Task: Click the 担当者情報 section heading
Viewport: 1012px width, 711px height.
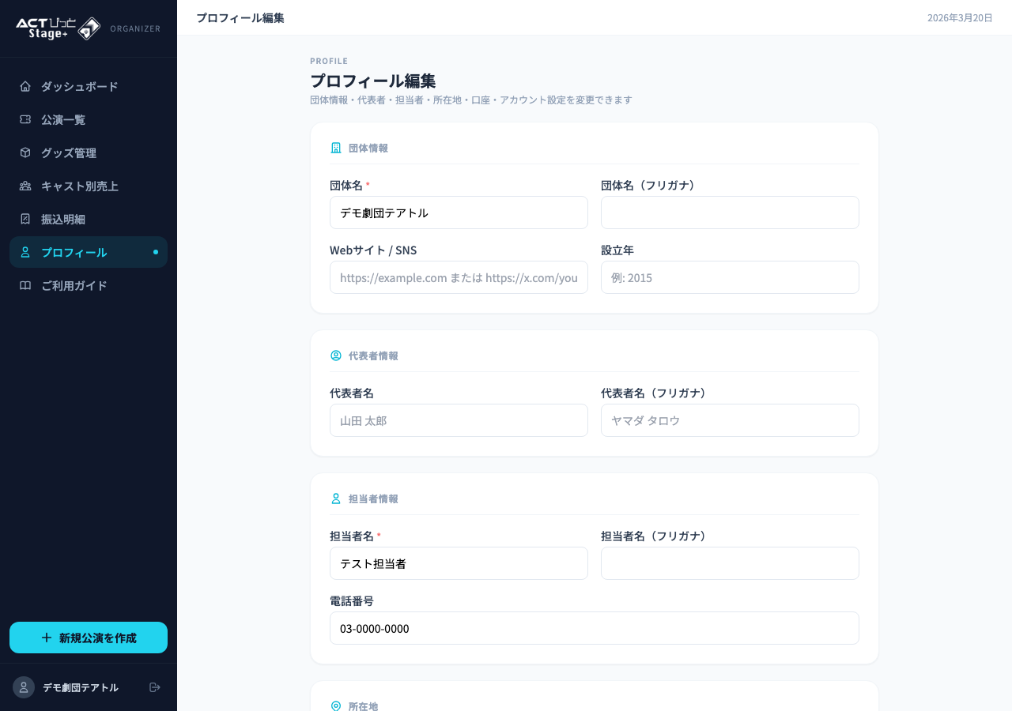Action: pyautogui.click(x=373, y=498)
